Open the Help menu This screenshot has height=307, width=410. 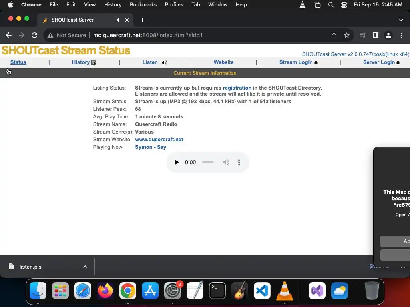point(241,4)
